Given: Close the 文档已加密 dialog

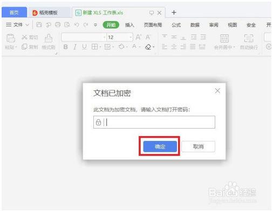Looking at the screenshot, I should (217, 91).
